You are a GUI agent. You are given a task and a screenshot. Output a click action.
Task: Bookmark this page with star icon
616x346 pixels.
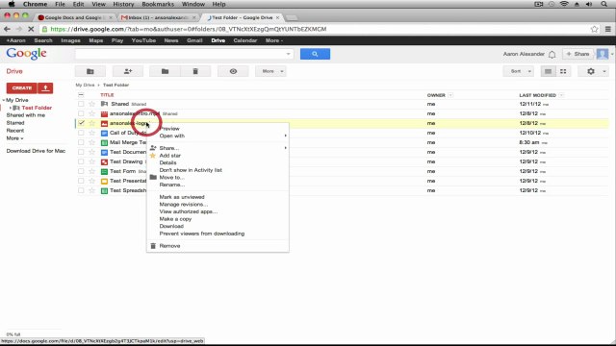click(x=595, y=29)
